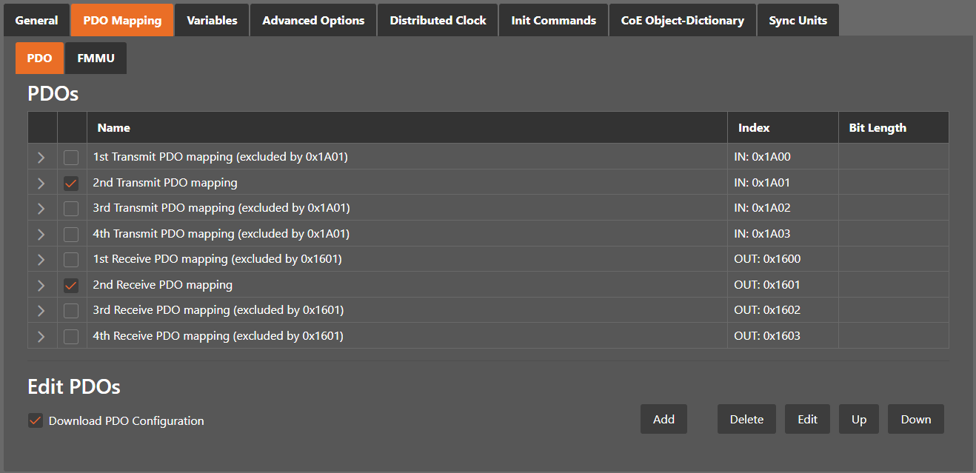976x473 pixels.
Task: Expand the 2nd Transmit PDO mapping row
Action: click(x=41, y=183)
